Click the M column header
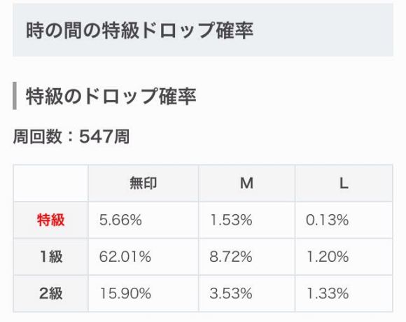Screen dimensions: 406x322 (247, 183)
